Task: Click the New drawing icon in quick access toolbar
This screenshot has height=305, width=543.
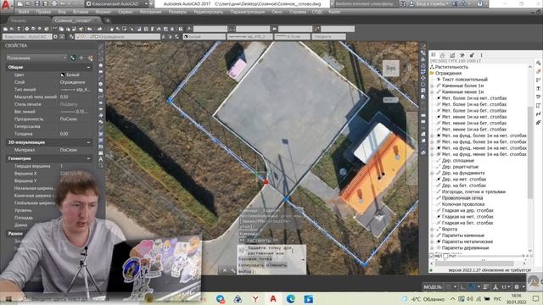Action: [20, 3]
